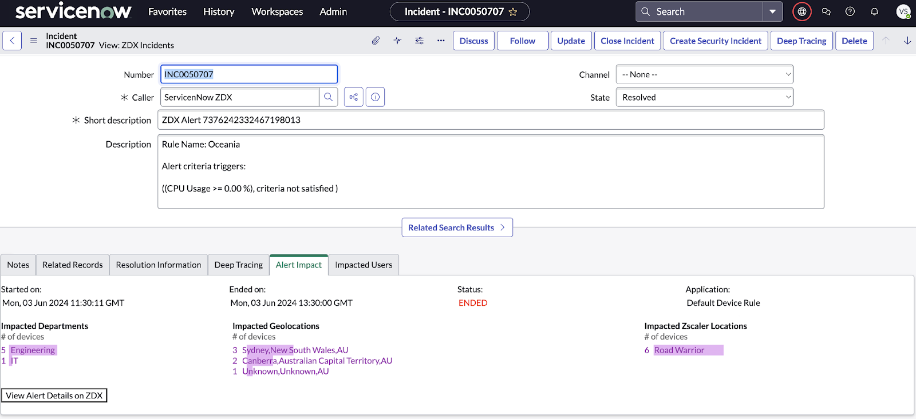Viewport: 916px width, 419px height.
Task: Click the Follow button
Action: coord(523,41)
